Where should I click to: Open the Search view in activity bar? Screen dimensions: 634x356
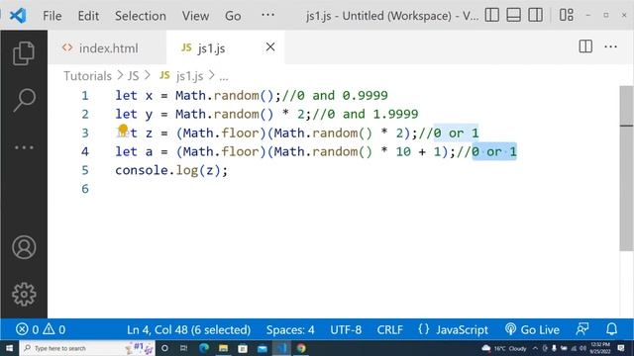pyautogui.click(x=24, y=100)
